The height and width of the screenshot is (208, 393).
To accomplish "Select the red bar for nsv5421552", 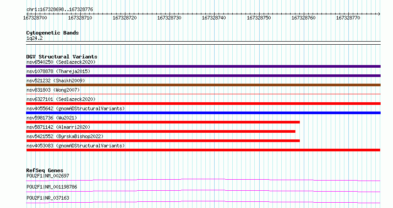I will pos(163,141).
